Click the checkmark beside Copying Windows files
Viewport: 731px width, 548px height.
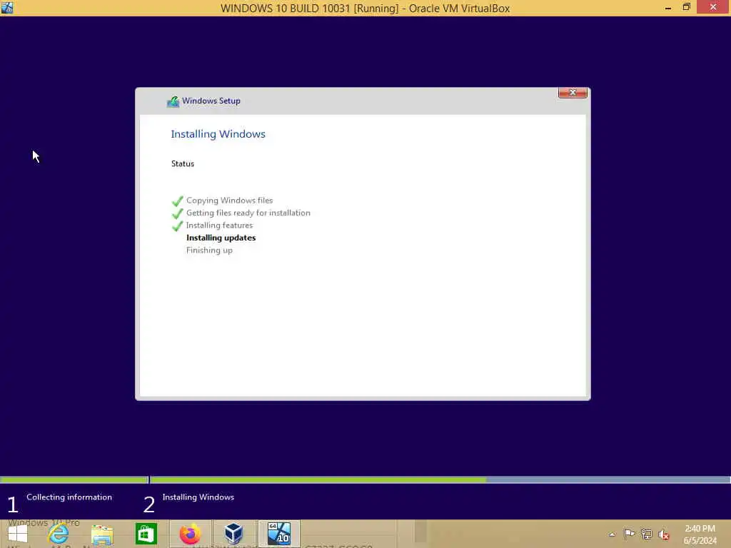click(x=178, y=201)
